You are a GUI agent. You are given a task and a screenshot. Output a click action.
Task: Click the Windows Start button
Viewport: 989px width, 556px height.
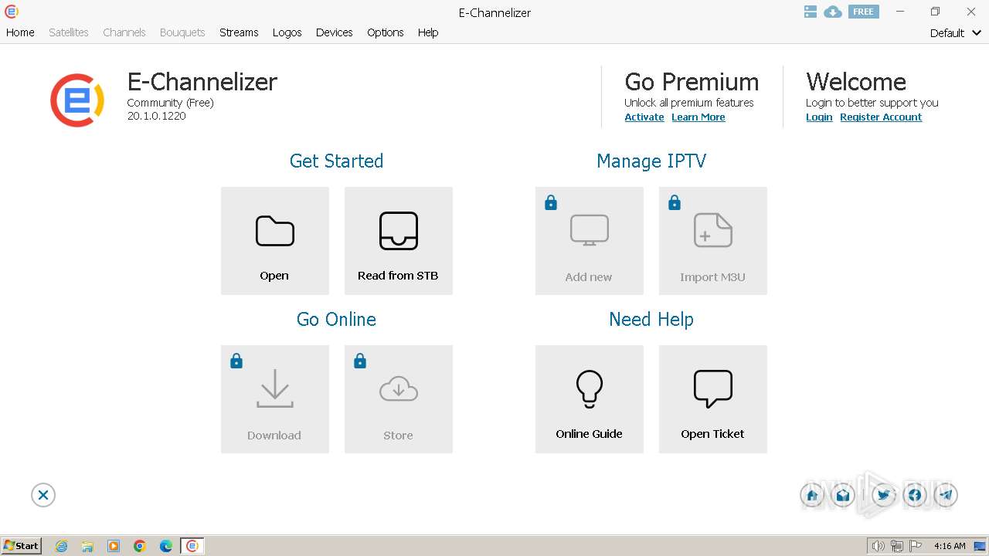tap(22, 546)
